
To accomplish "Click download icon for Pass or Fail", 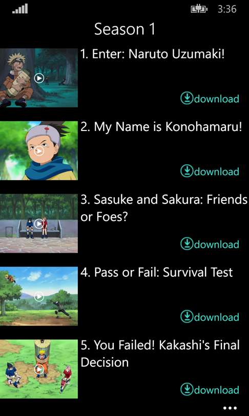I will pyautogui.click(x=187, y=316).
